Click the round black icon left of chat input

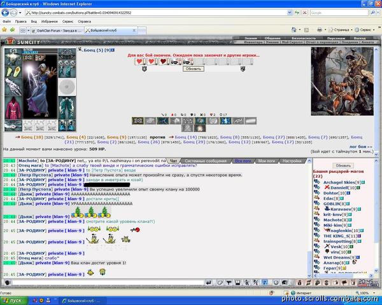point(8,283)
